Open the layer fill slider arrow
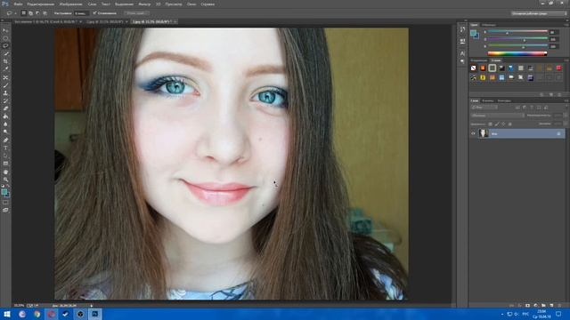The width and height of the screenshot is (570, 320). (566, 124)
